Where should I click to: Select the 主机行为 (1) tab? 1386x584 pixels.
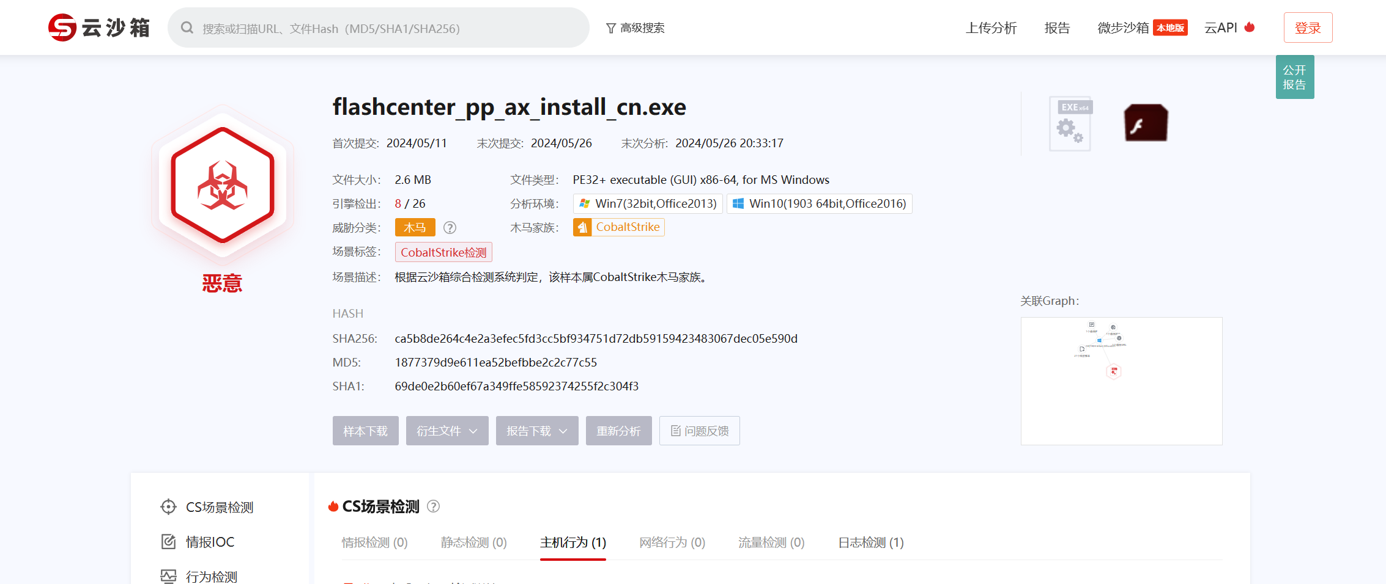573,542
